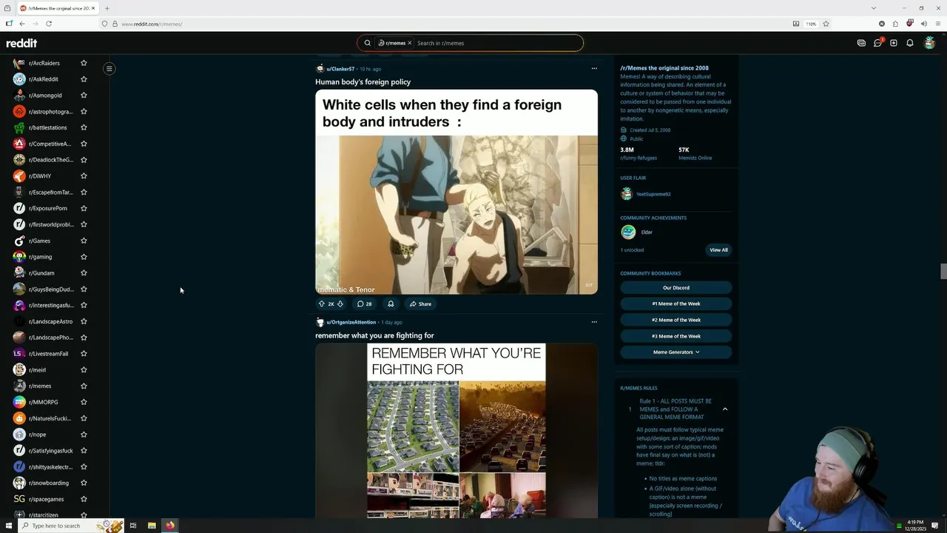Collapse the left navigation sidebar
This screenshot has width=947, height=533.
109,69
